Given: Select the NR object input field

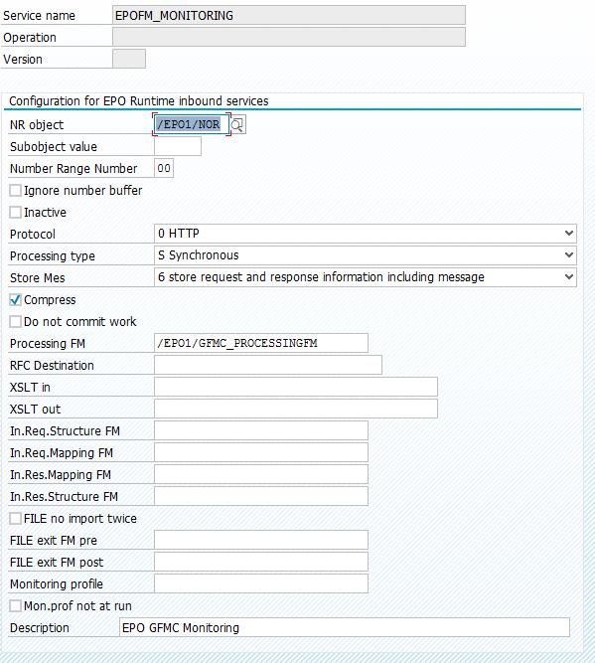Looking at the screenshot, I should (x=192, y=124).
